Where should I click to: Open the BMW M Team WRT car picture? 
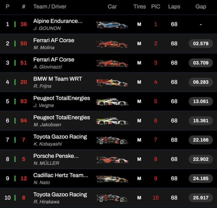click(112, 83)
